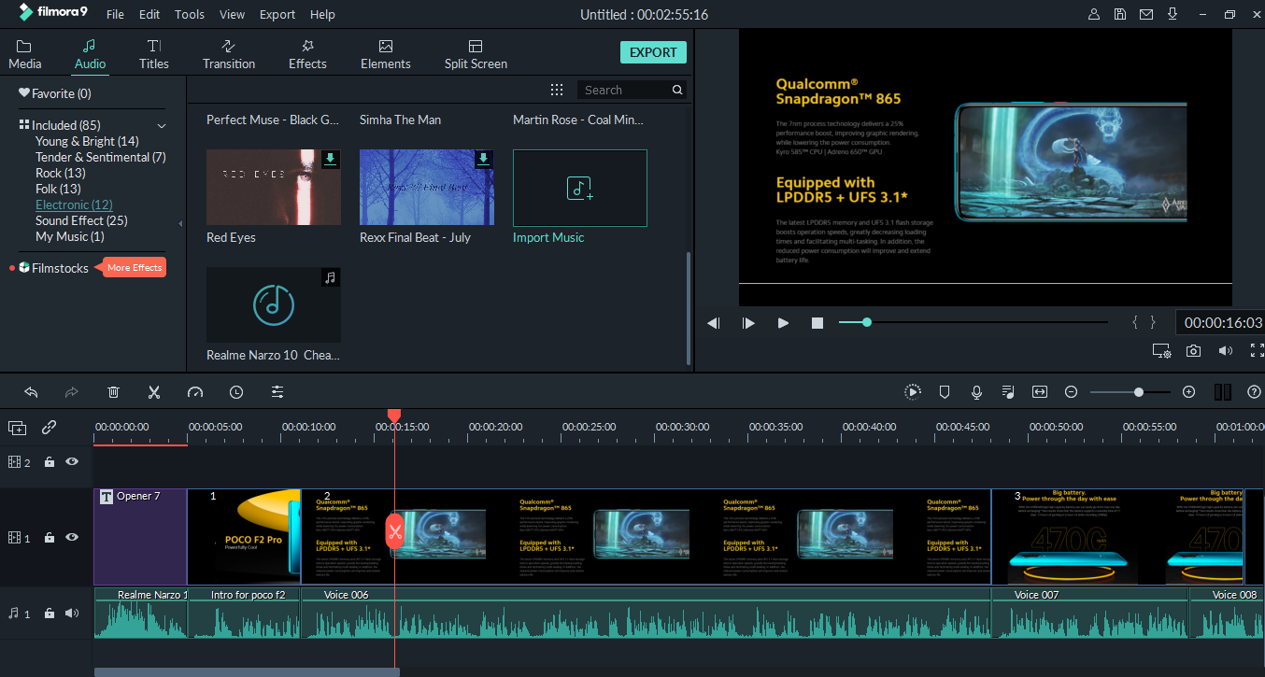Take a snapshot with the camera icon

point(1193,351)
